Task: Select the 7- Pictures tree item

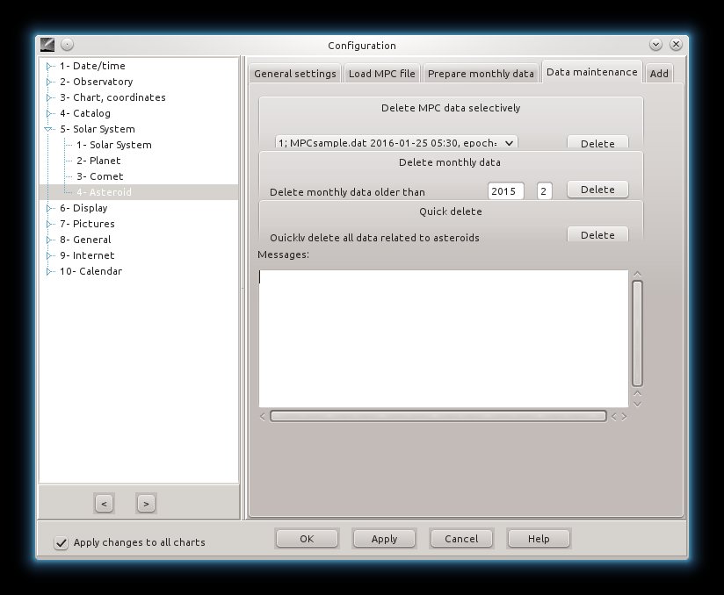Action: (x=87, y=224)
